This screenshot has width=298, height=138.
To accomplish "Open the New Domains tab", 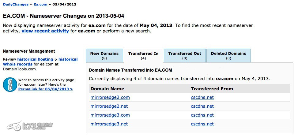I will (104, 55).
